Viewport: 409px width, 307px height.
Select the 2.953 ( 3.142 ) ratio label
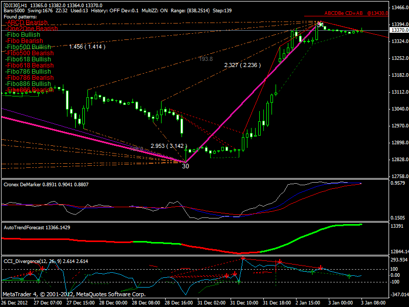click(169, 146)
